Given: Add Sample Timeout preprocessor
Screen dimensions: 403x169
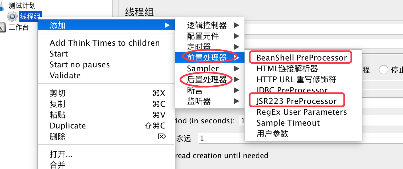Looking at the screenshot, I should [x=303, y=123].
